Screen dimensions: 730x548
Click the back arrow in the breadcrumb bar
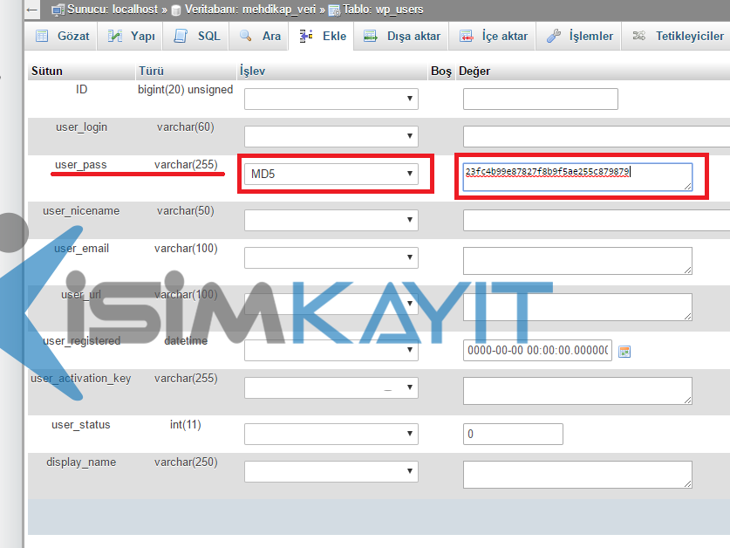click(32, 10)
